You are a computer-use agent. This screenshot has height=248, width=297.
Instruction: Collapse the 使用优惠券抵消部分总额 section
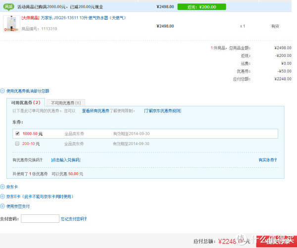[x=2, y=91]
